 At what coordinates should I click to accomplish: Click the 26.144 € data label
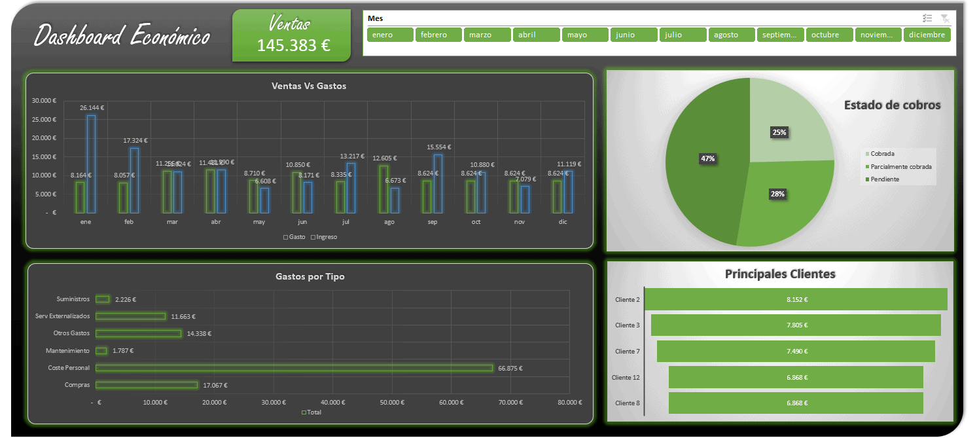pyautogui.click(x=92, y=107)
